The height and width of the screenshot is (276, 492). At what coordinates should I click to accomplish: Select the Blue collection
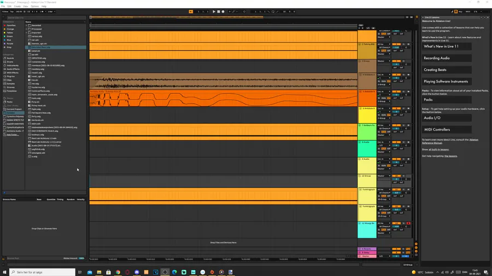(x=9, y=40)
